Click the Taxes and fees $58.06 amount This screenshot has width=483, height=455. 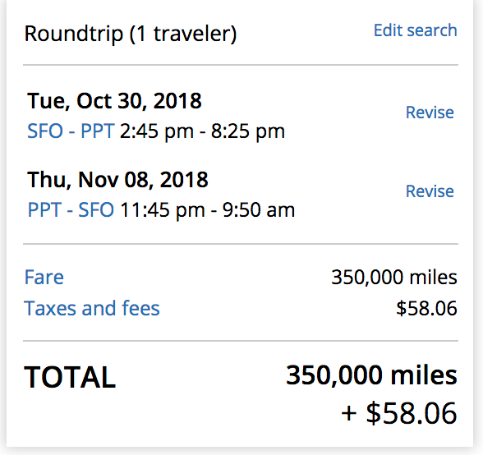(426, 308)
